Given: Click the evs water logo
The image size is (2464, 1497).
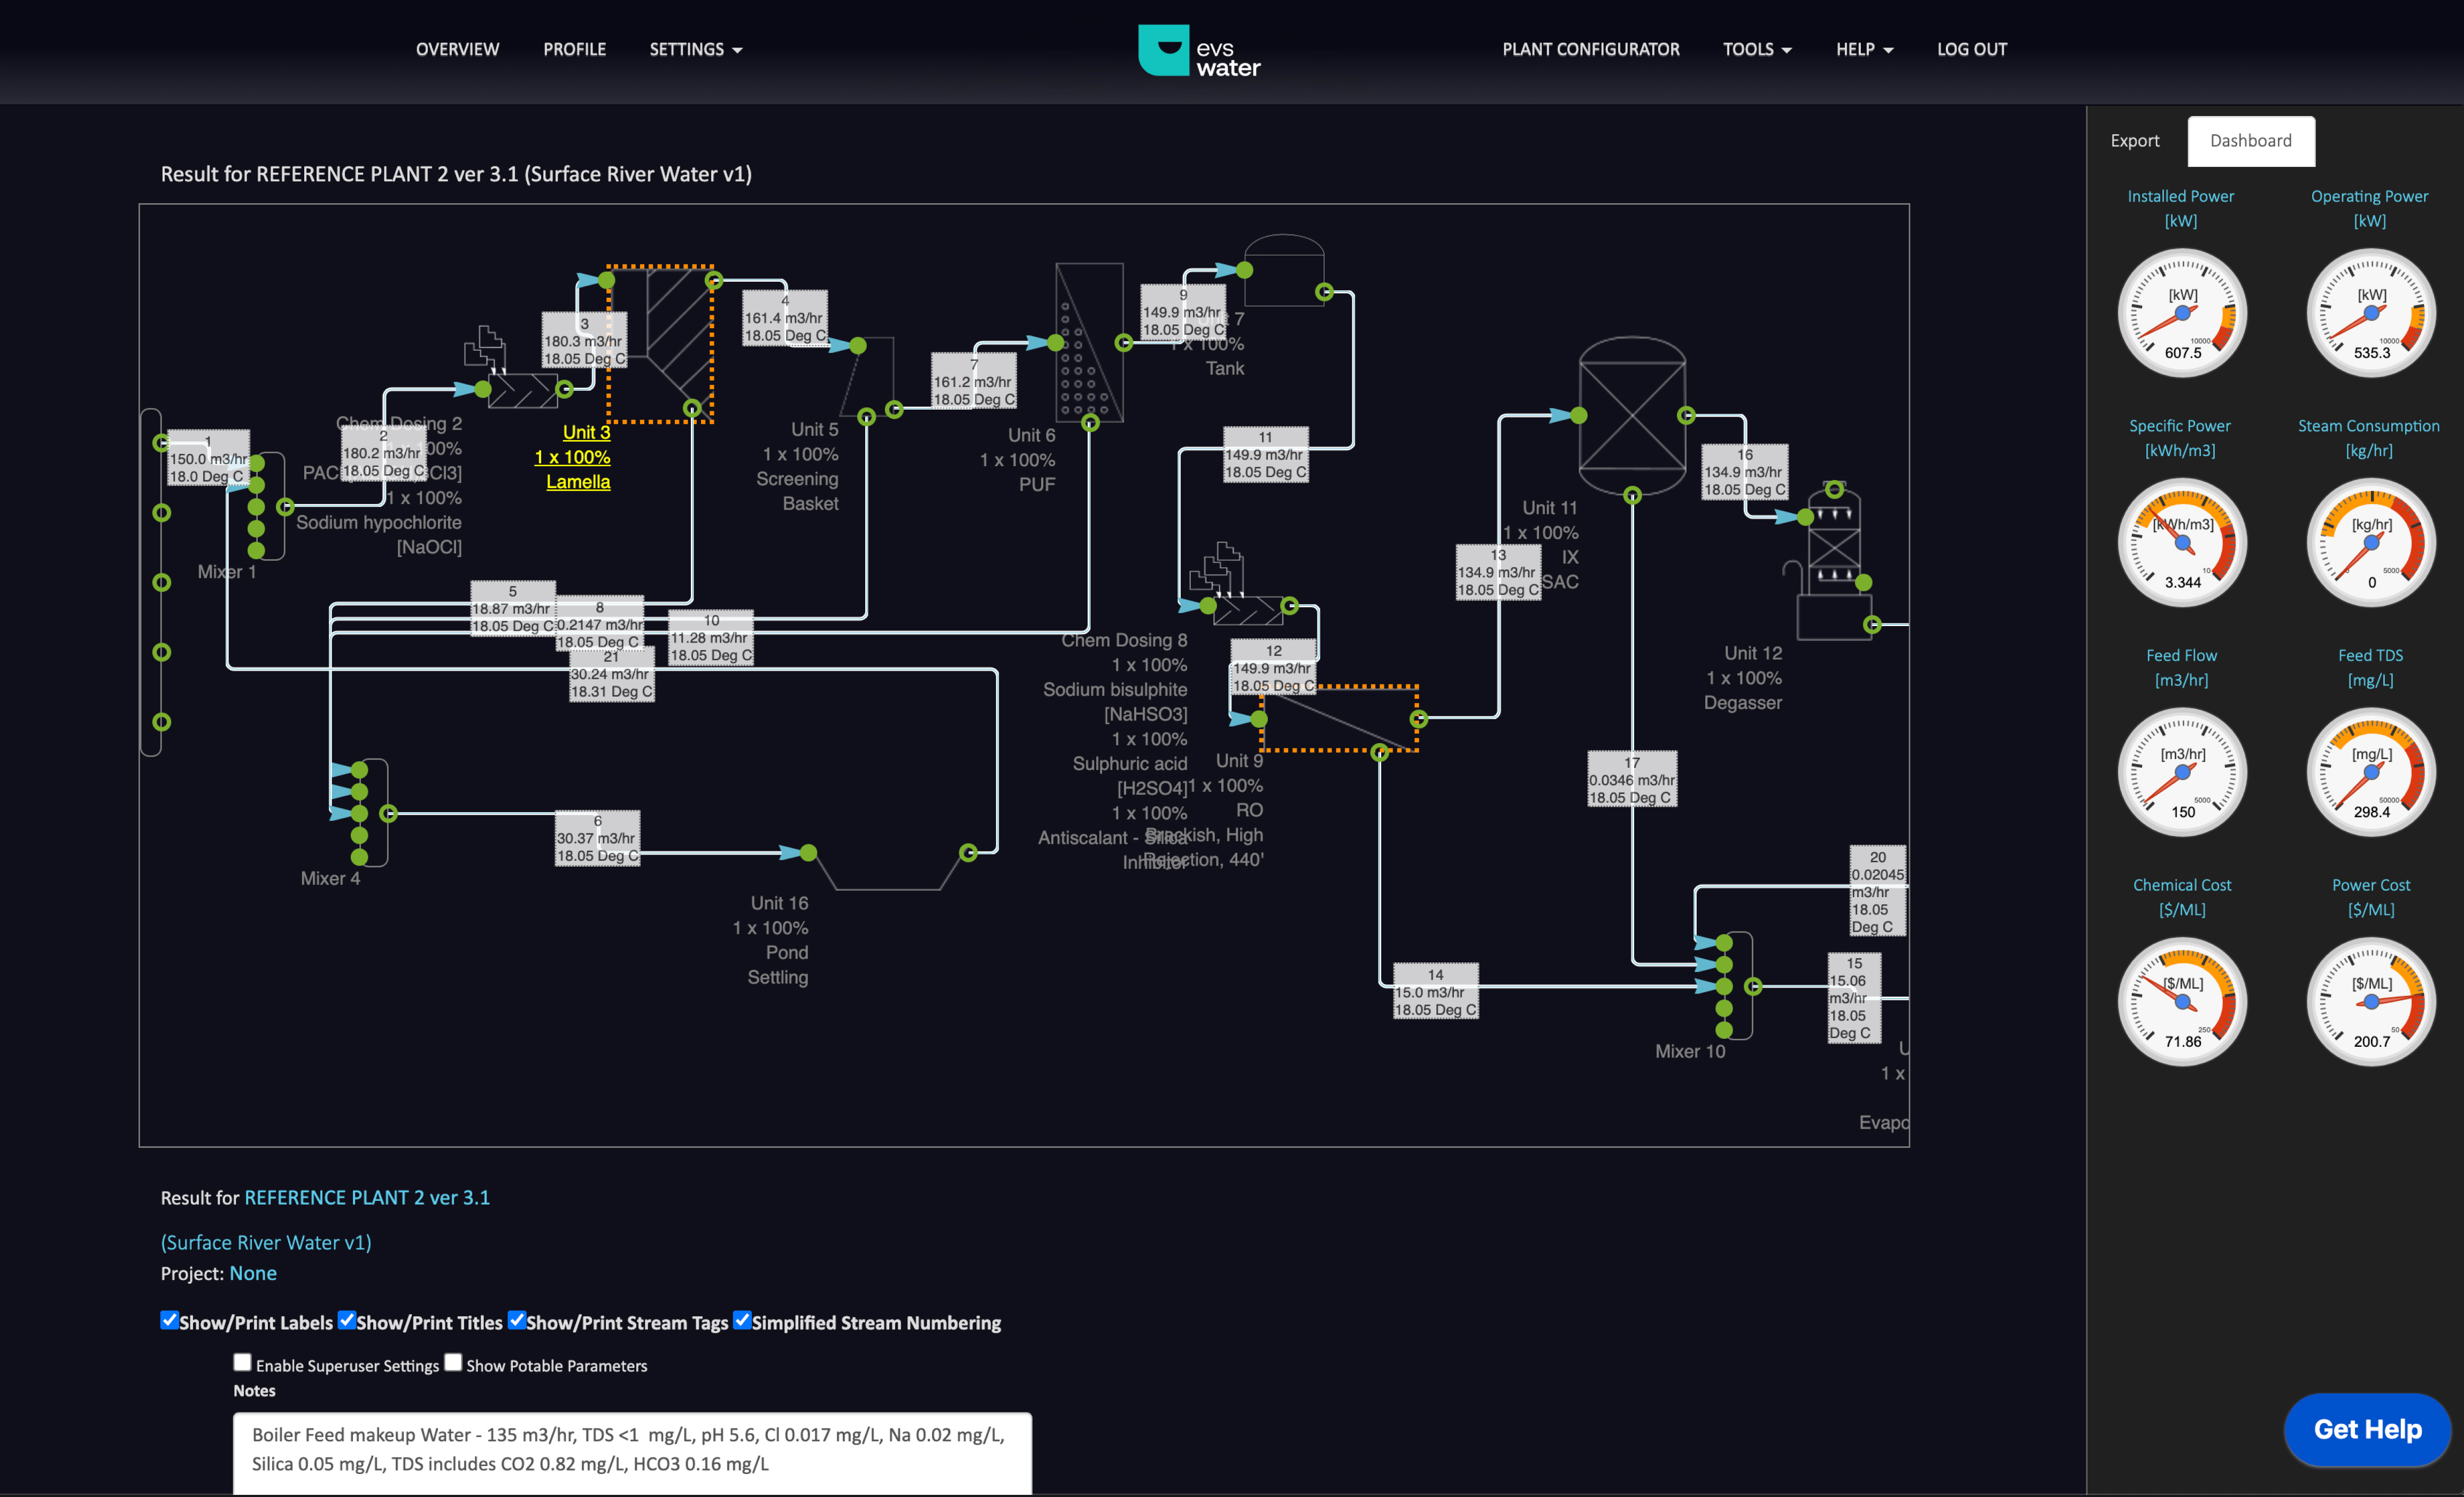Looking at the screenshot, I should click(1199, 51).
